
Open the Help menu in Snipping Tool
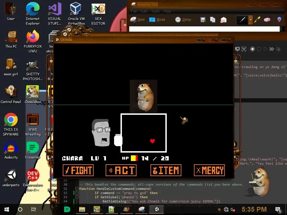point(167,11)
